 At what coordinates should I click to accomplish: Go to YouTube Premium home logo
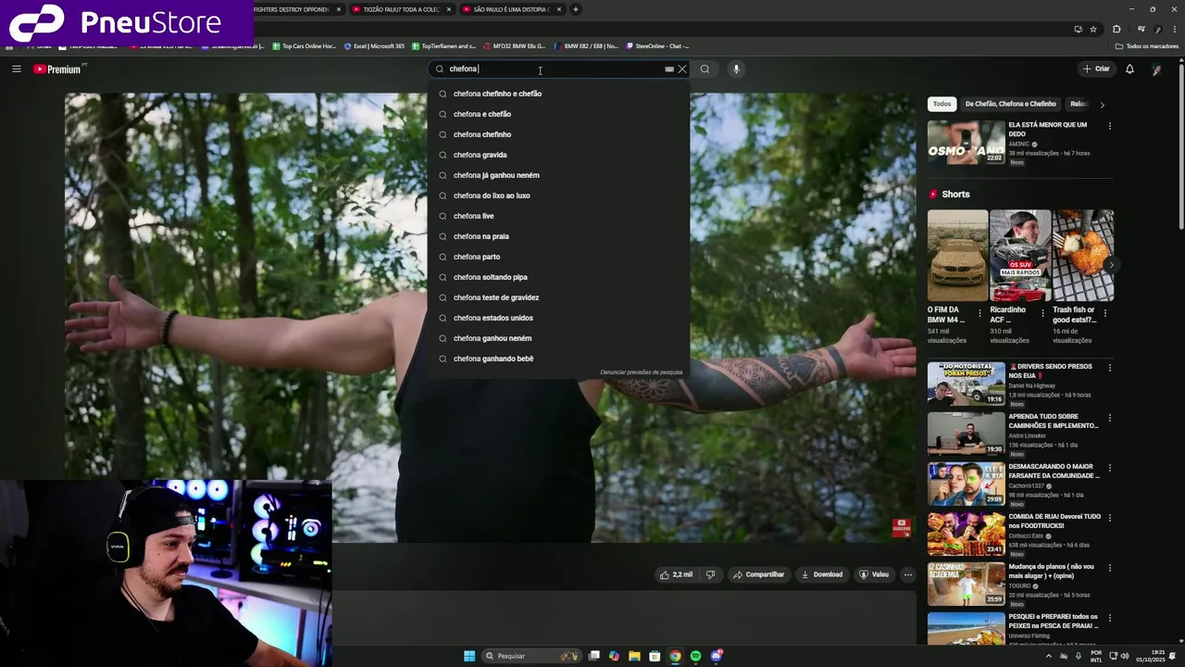[x=58, y=69]
